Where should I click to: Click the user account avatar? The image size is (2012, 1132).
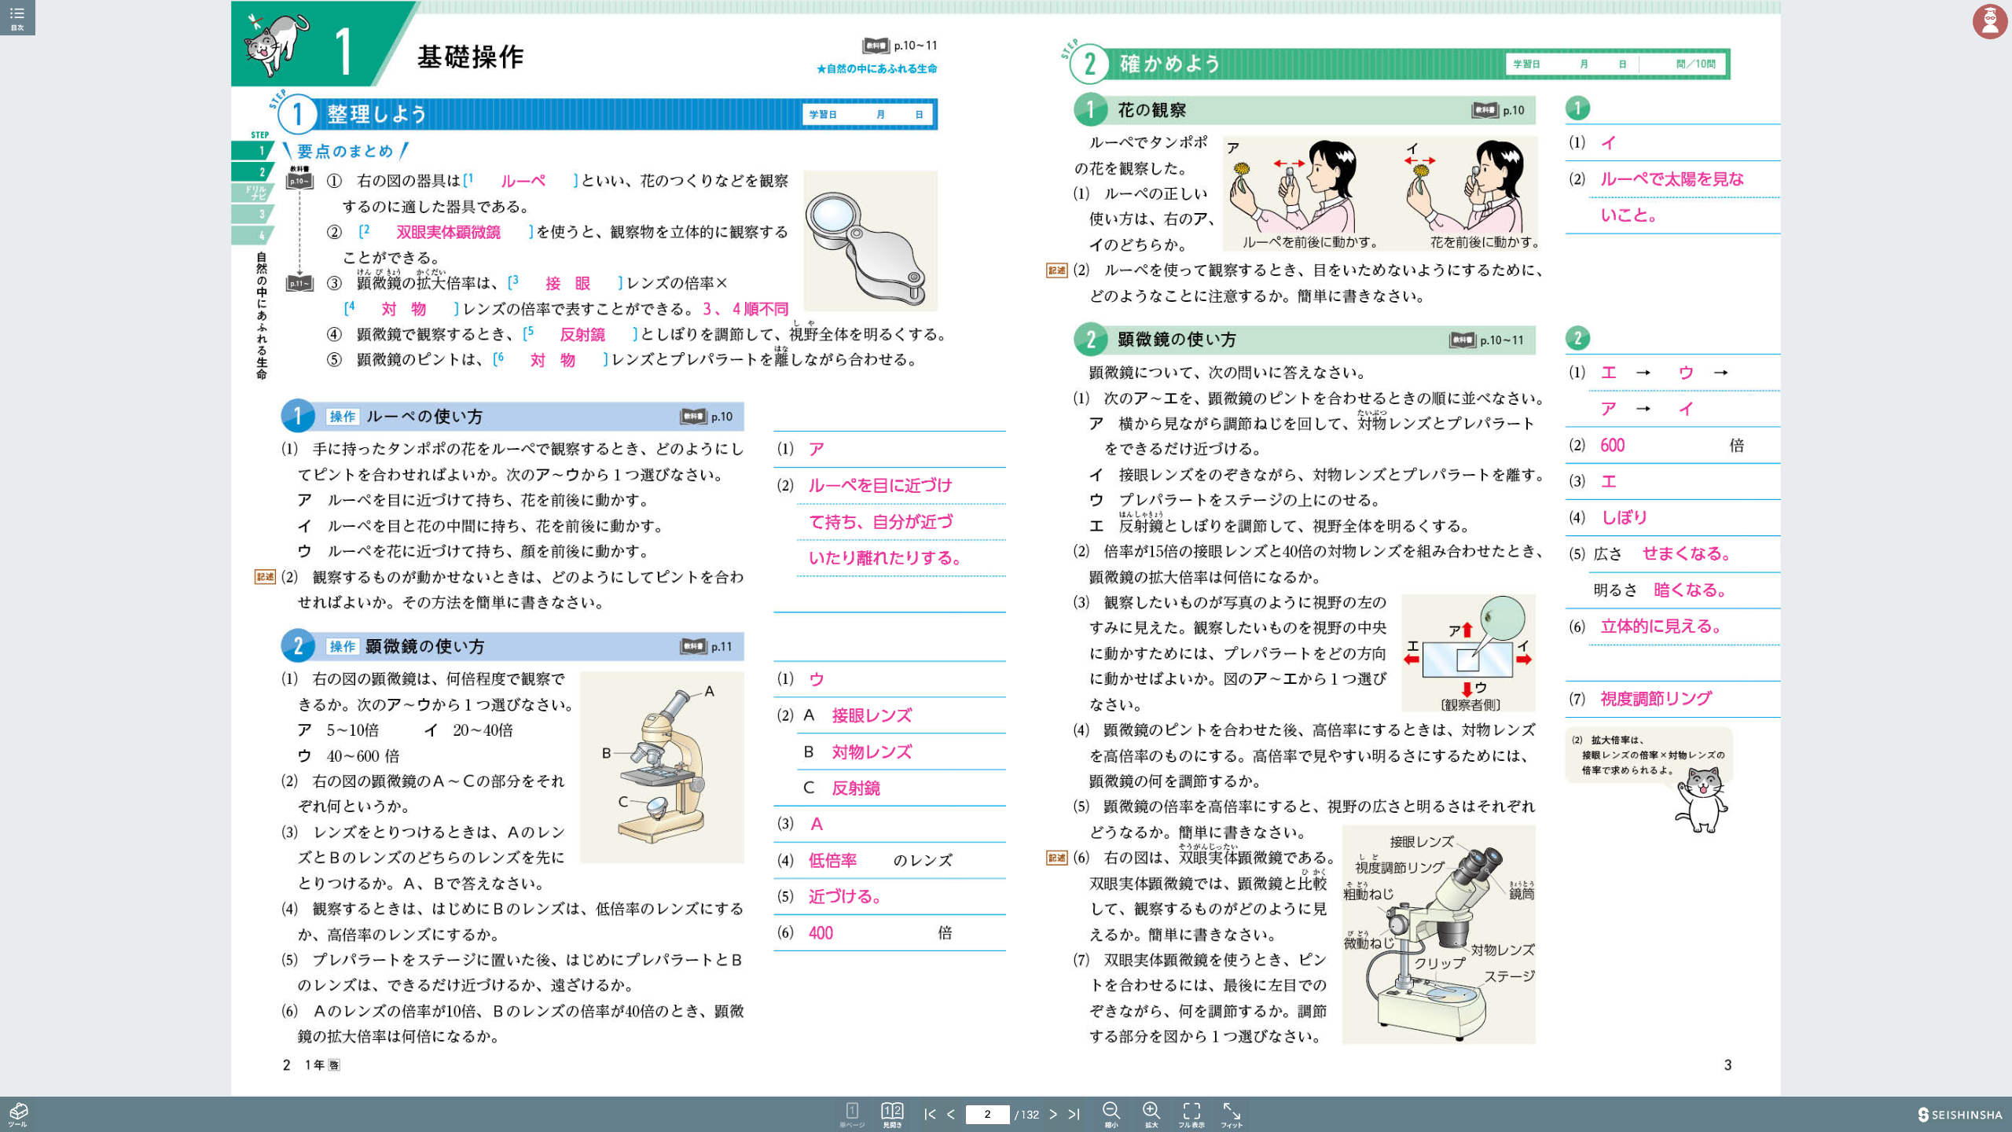coord(1990,21)
